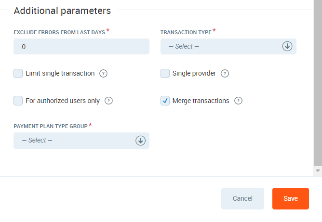
Task: Click the Transaction Type field label
Action: 186,32
